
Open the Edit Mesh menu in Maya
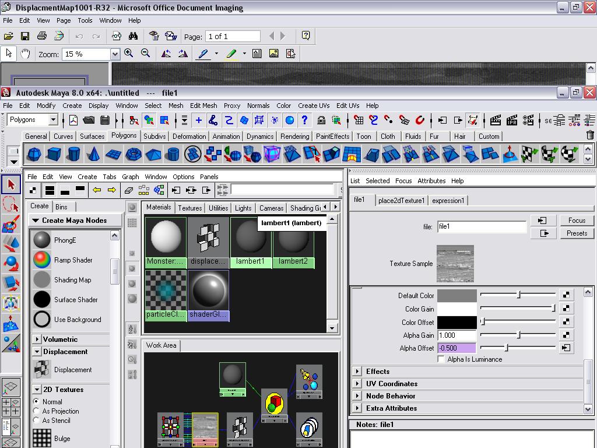(203, 106)
